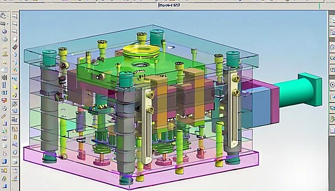
Task: Select the white cylinder icon in second toolbar column
Action: click(x=15, y=39)
